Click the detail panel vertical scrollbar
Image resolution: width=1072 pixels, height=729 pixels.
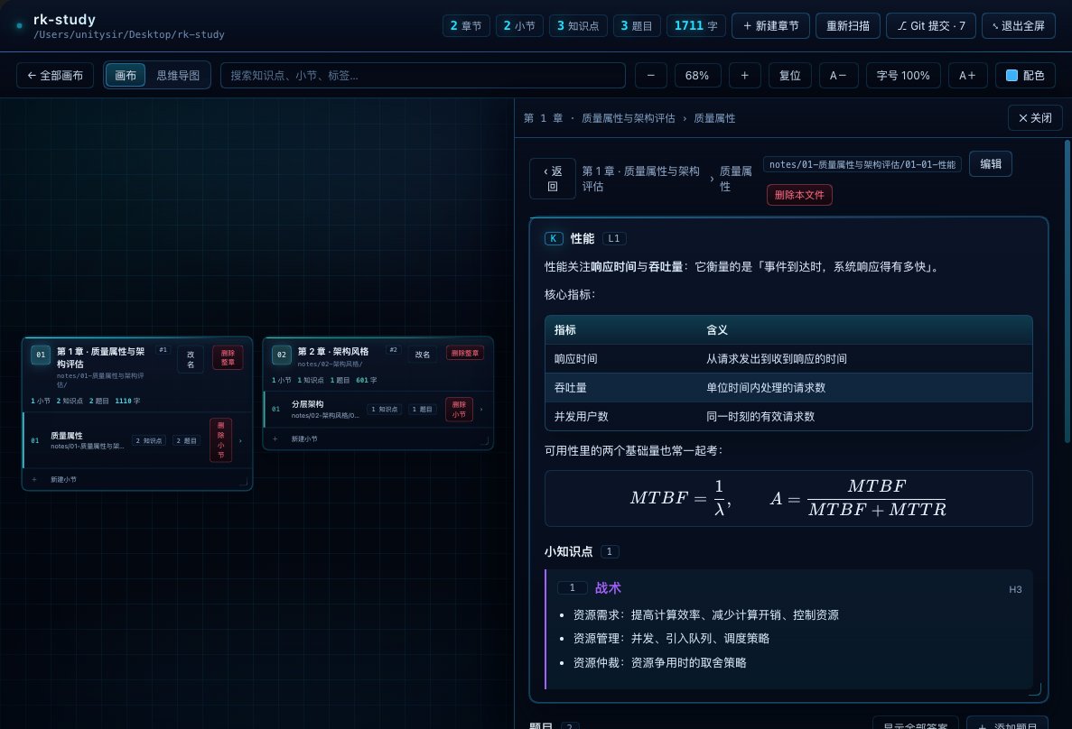(x=1067, y=291)
